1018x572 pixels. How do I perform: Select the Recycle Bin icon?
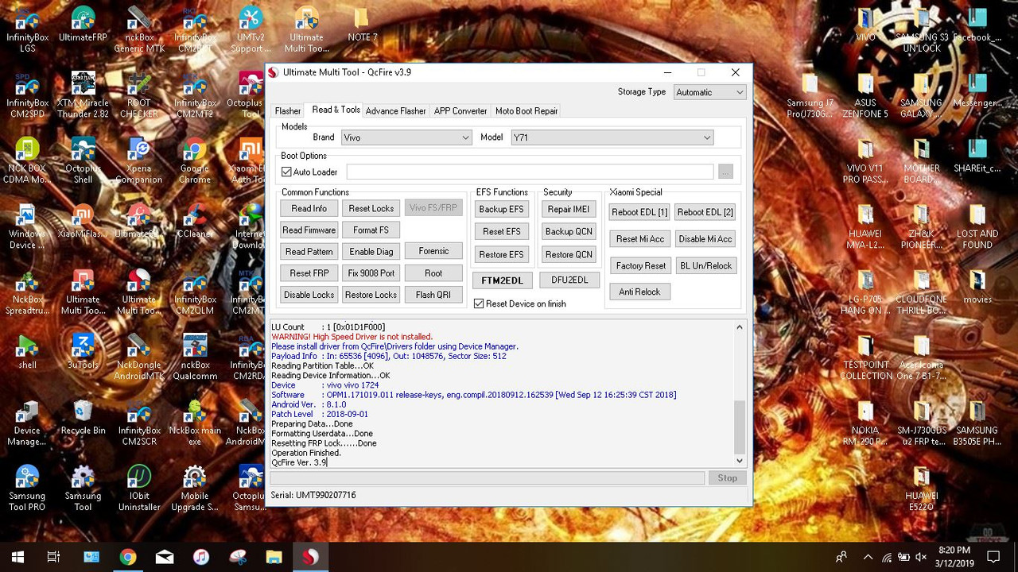(x=83, y=417)
